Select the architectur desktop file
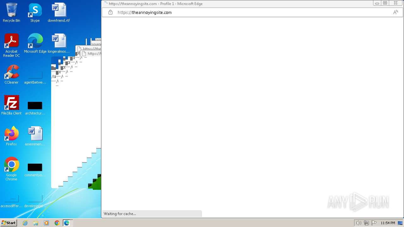The image size is (404, 227). point(35,107)
